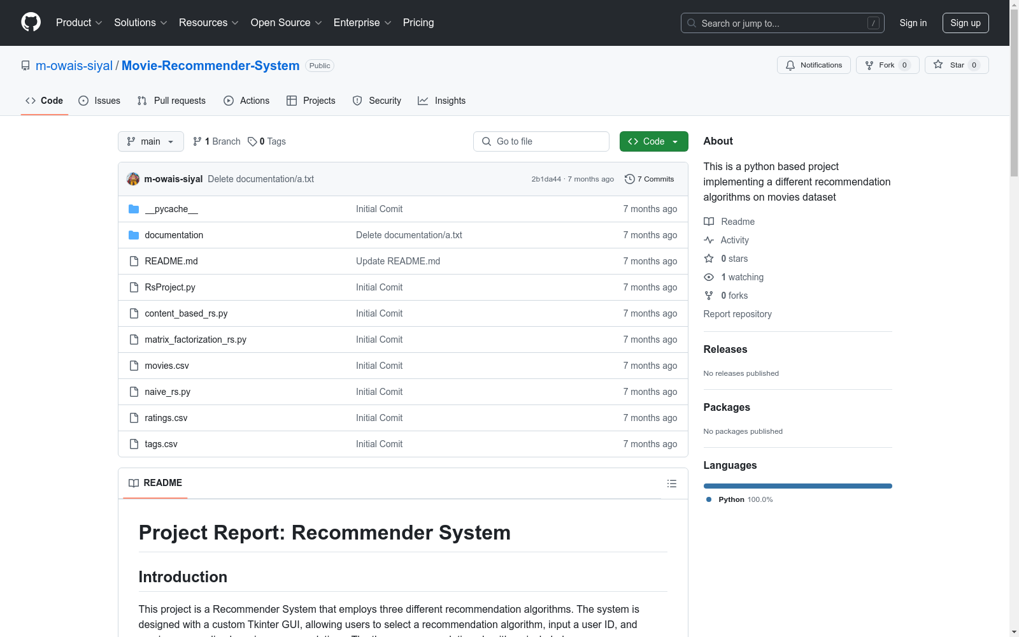
Task: Expand the Solutions menu
Action: 141,23
